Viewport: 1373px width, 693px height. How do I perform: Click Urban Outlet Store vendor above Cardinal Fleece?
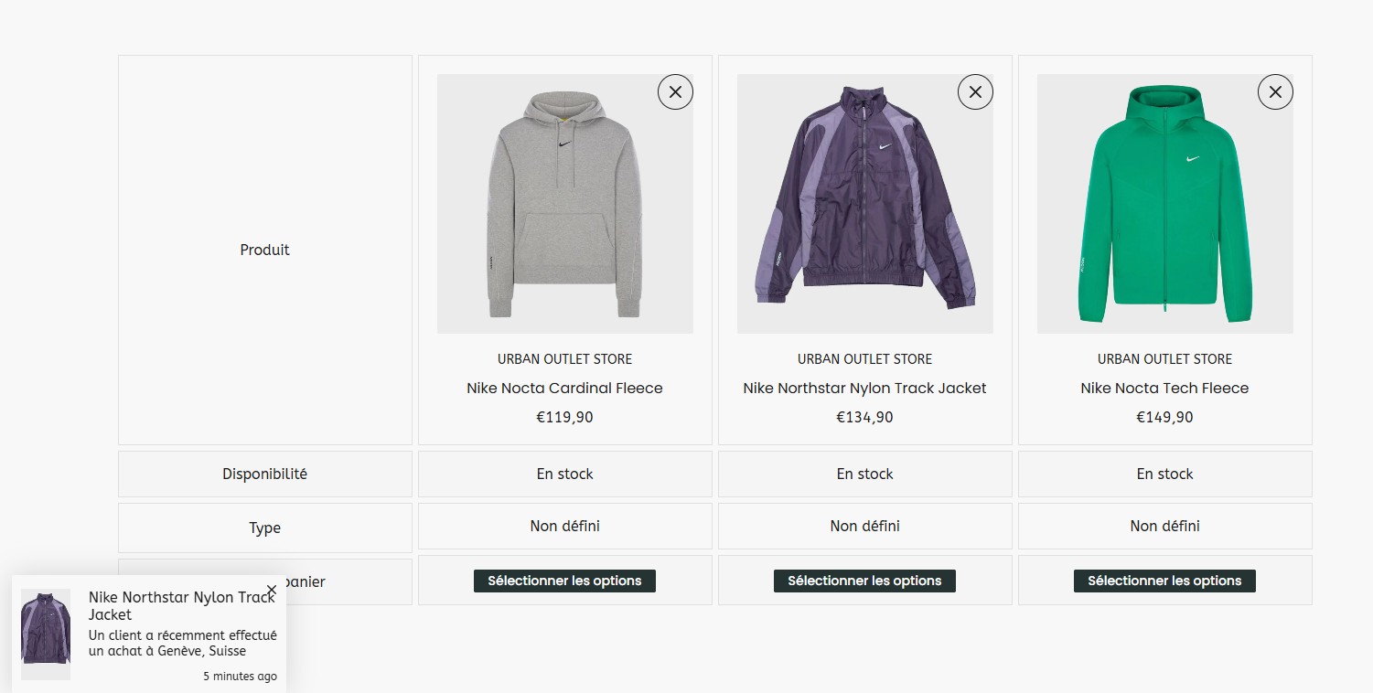coord(564,358)
